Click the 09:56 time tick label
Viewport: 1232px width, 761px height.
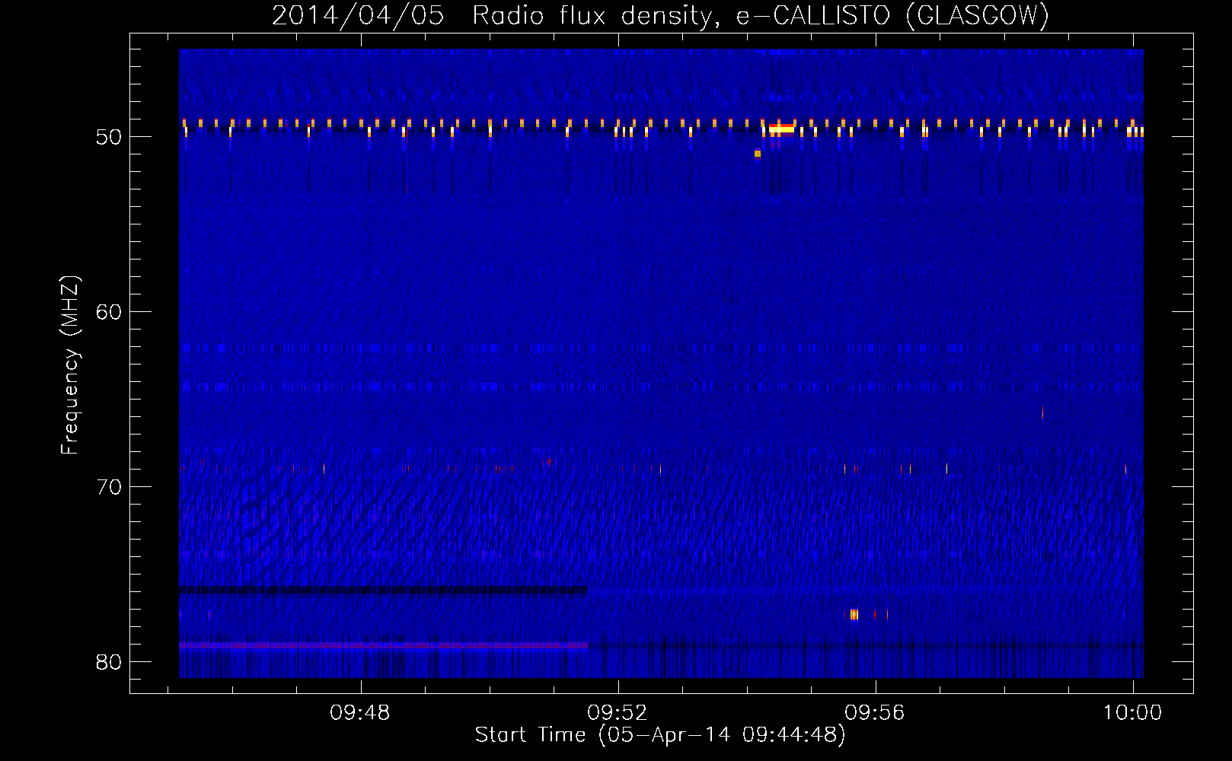pyautogui.click(x=875, y=713)
